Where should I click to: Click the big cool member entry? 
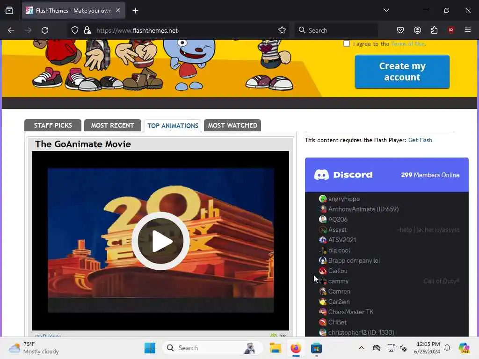(x=334, y=251)
